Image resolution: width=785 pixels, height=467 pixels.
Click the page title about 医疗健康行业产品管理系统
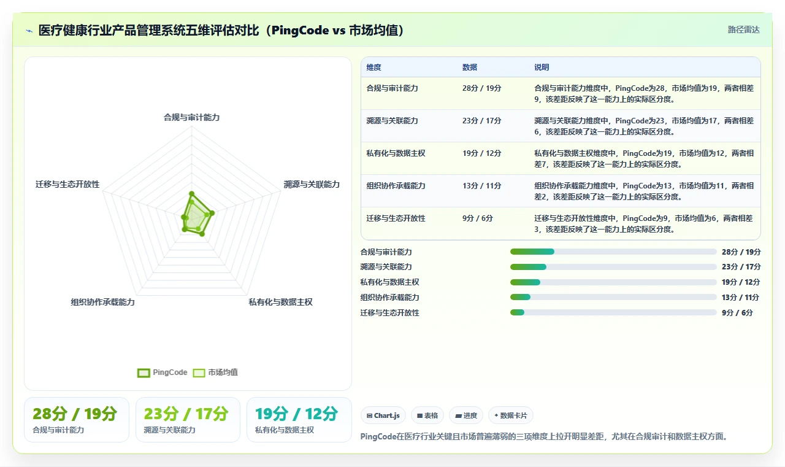221,31
